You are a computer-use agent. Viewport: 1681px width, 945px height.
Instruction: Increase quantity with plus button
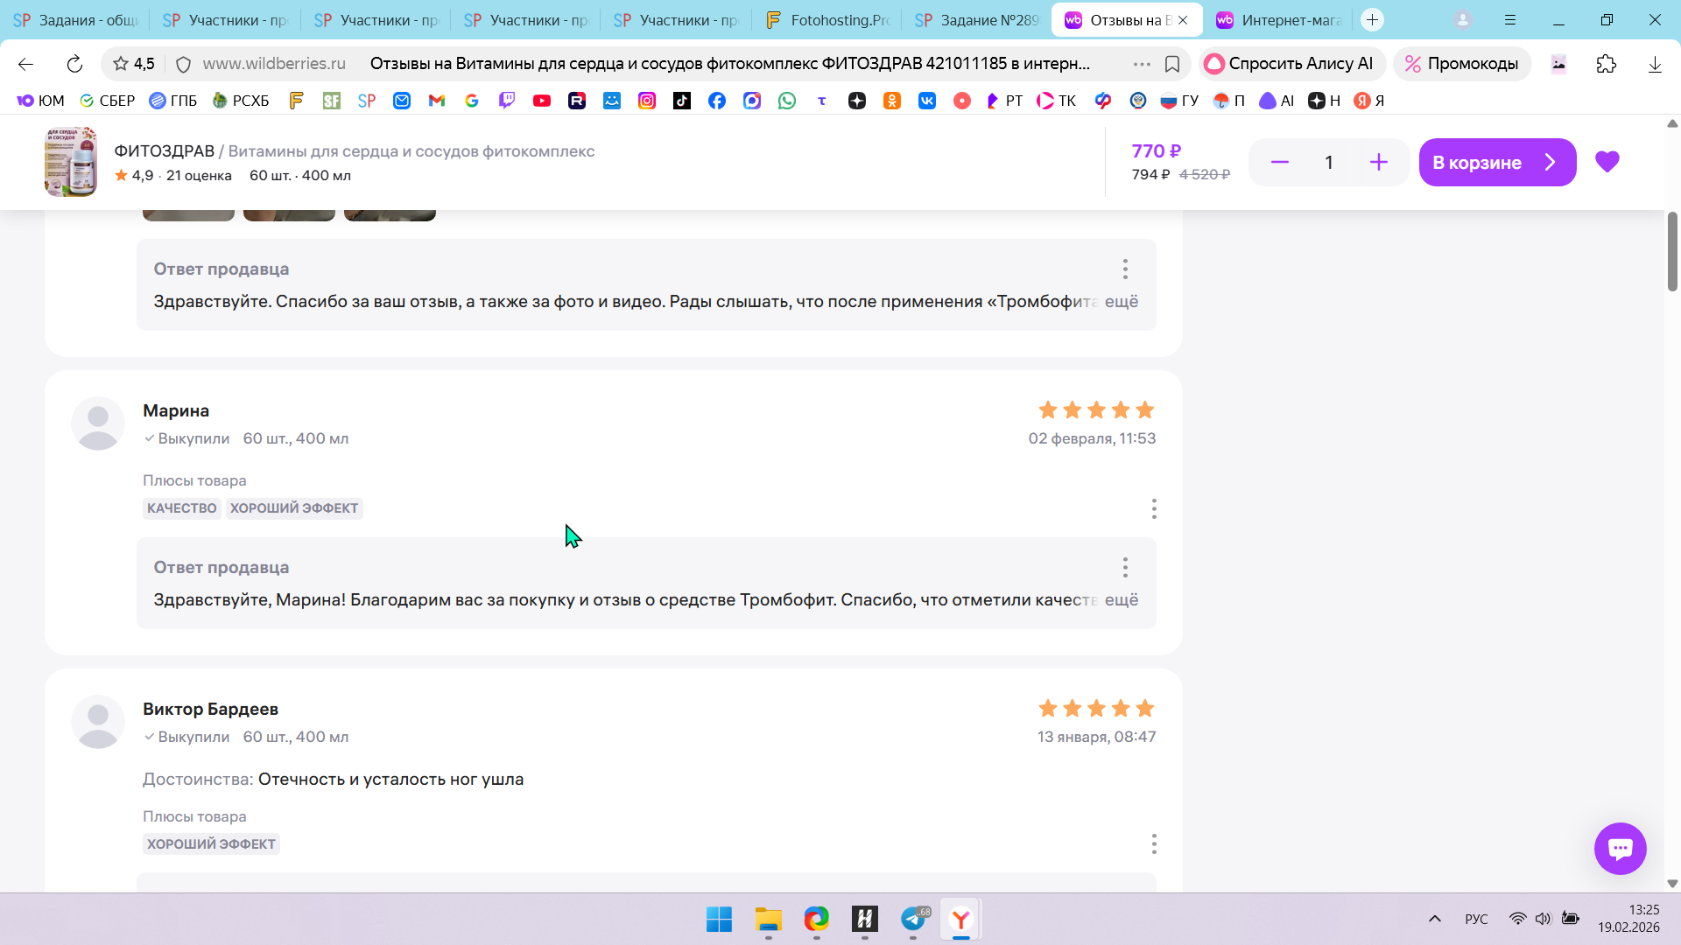1378,162
